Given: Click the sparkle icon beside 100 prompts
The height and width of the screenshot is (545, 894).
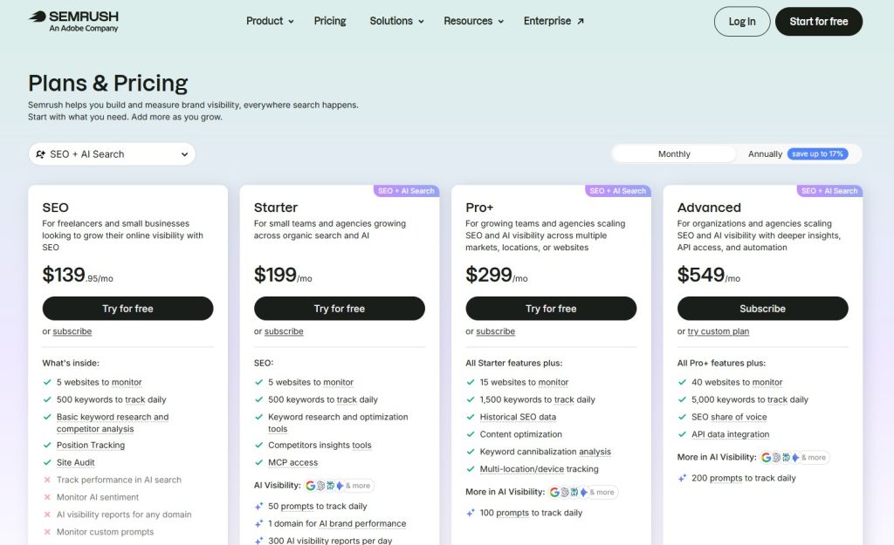Looking at the screenshot, I should (471, 513).
